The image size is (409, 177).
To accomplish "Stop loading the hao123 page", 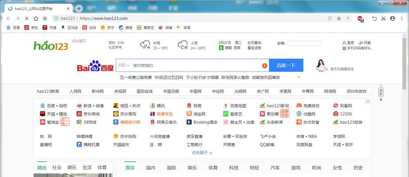I will click(27, 19).
